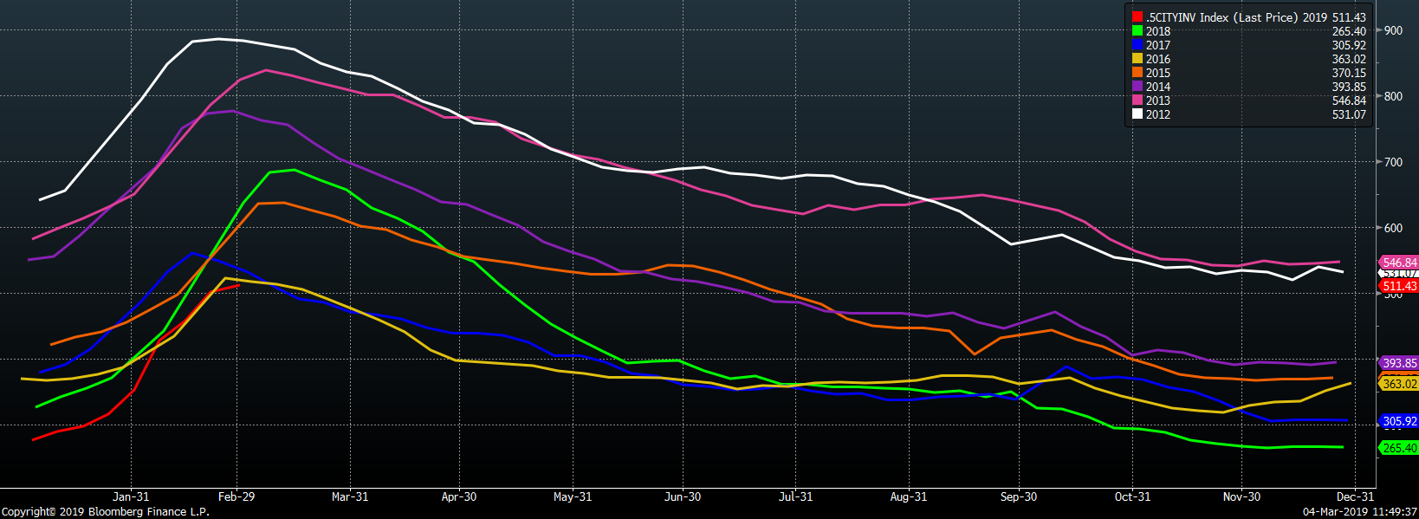The height and width of the screenshot is (519, 1419).
Task: Click the white 2012 legend swatch
Action: (1137, 114)
